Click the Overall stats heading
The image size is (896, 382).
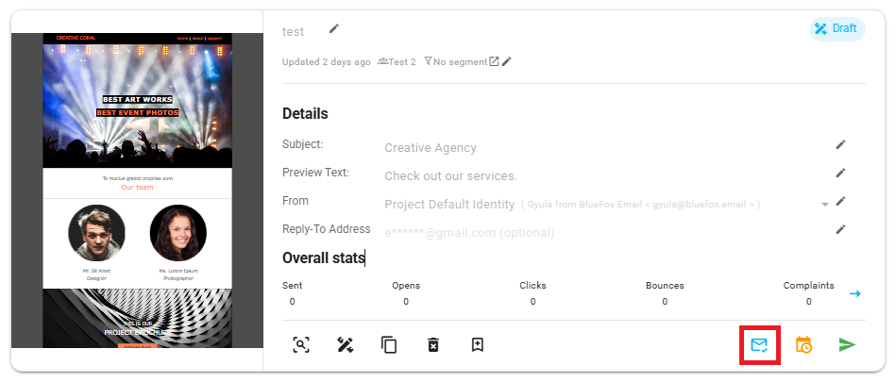pos(324,258)
